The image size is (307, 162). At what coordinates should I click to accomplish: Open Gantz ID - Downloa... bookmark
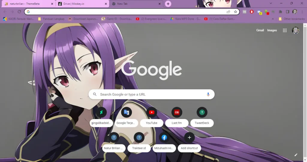click(117, 19)
